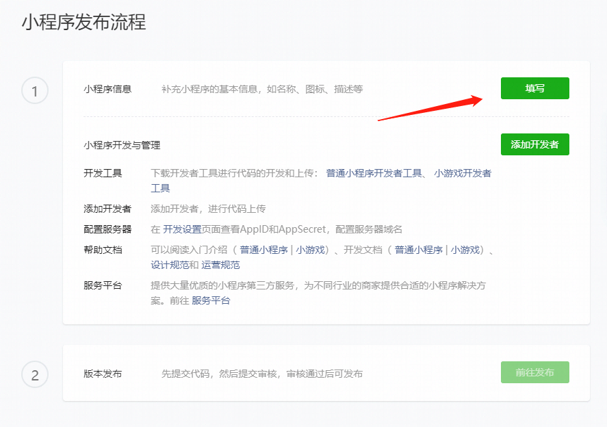Screen dimensions: 607x427
Task: Open the 开发文档 小游戏 link
Action: (x=465, y=250)
